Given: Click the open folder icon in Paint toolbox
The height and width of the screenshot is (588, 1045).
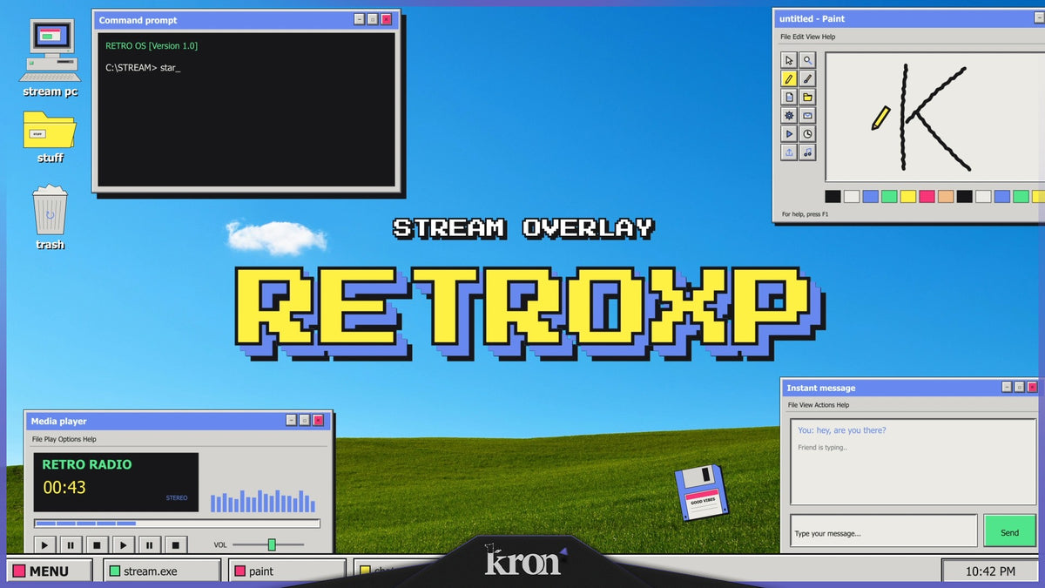Looking at the screenshot, I should click(x=808, y=97).
